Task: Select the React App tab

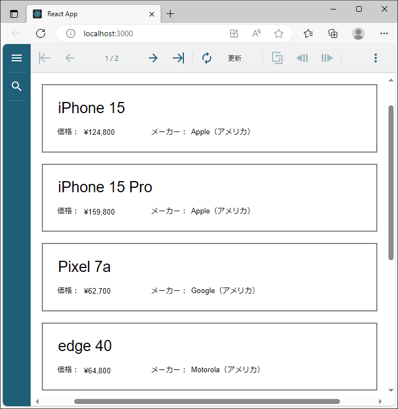Action: (94, 14)
